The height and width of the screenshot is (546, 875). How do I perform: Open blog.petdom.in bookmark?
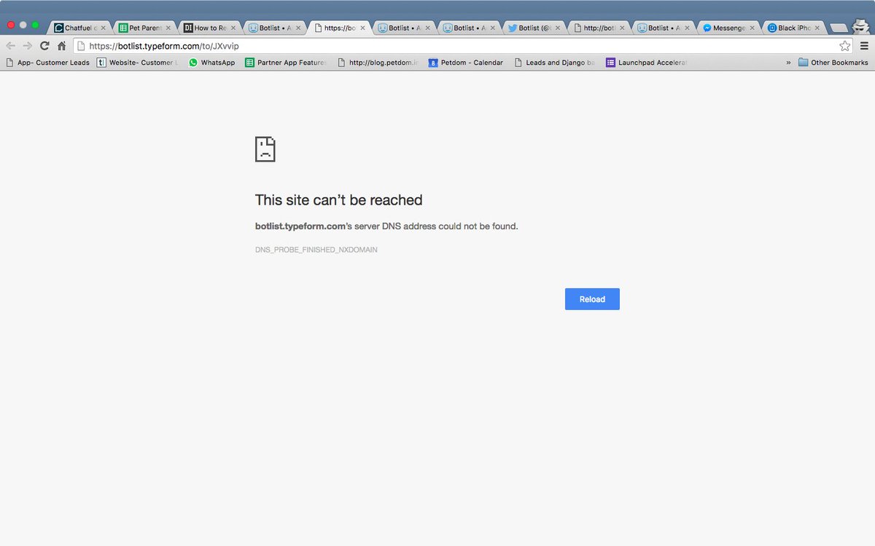click(x=378, y=63)
